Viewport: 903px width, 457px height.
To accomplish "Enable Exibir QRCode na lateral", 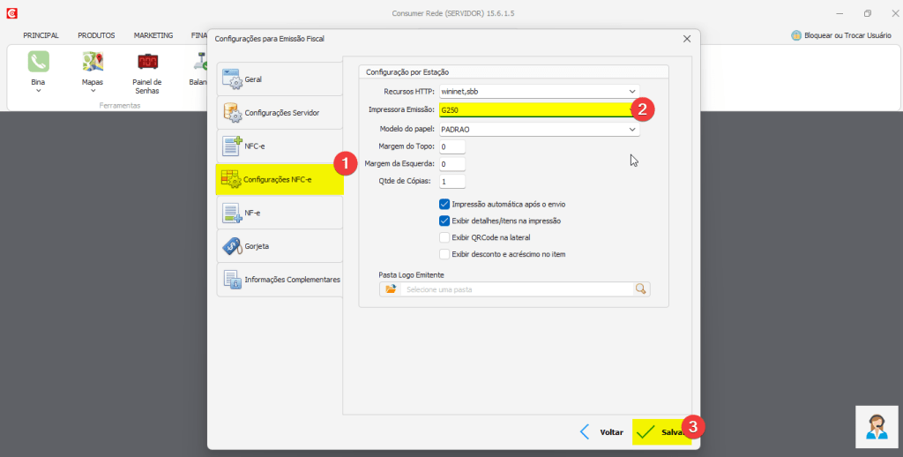I will point(444,237).
